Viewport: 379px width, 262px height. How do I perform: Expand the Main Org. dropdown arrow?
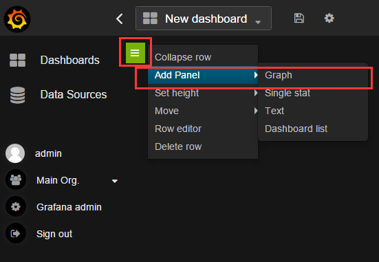click(115, 181)
